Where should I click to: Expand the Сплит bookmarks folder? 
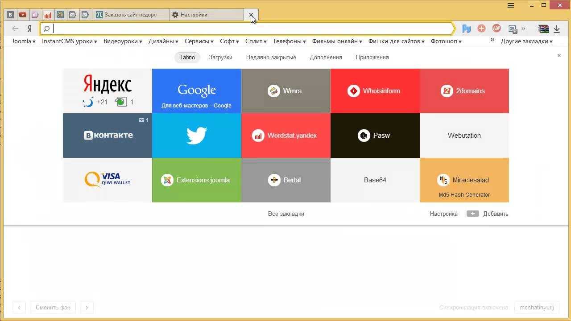(x=256, y=41)
